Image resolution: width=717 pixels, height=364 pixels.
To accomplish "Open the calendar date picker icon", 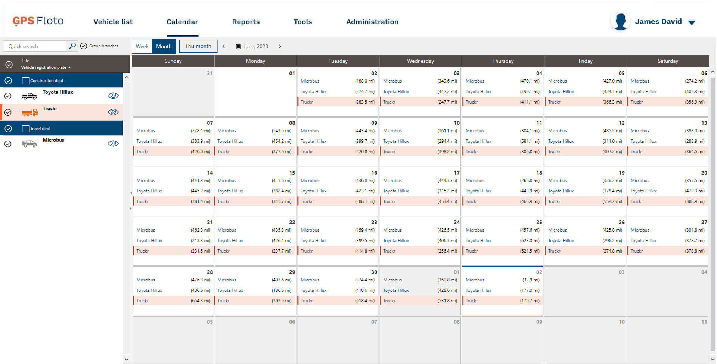I will coord(238,46).
